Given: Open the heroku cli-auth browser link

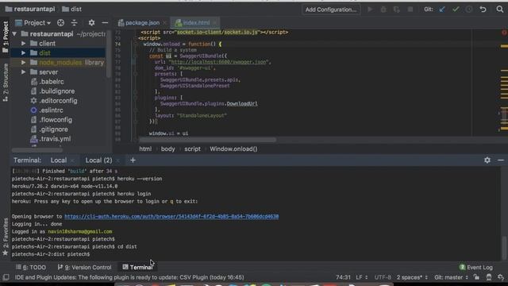Looking at the screenshot, I should click(171, 216).
